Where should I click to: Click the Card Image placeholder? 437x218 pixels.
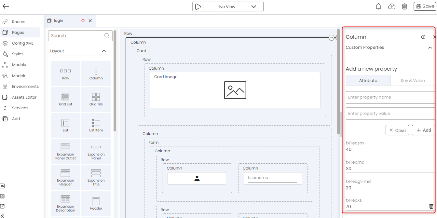(x=235, y=90)
